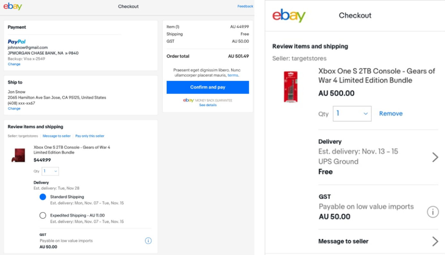
Task: Click Change link under Ship to
Action: [14, 109]
